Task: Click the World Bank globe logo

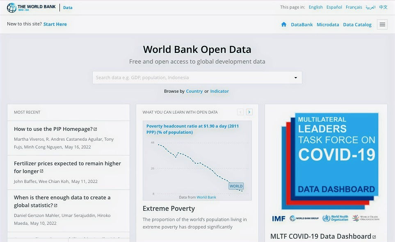Action: pyautogui.click(x=11, y=7)
